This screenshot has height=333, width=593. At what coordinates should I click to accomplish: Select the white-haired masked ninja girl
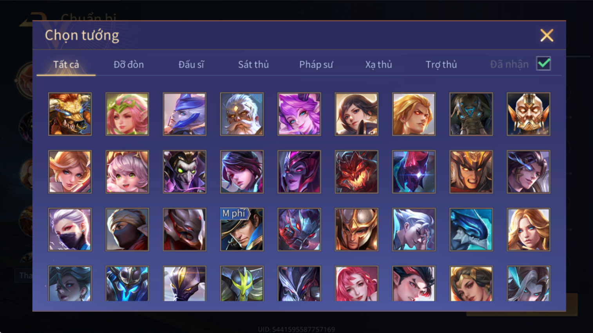[x=70, y=229]
